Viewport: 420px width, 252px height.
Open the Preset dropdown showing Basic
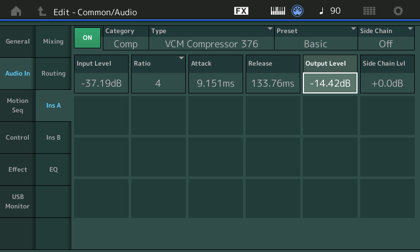click(x=316, y=38)
